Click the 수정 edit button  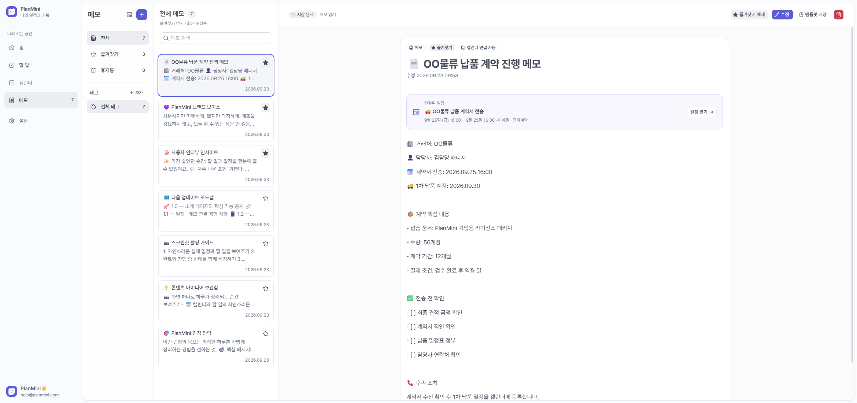click(782, 15)
